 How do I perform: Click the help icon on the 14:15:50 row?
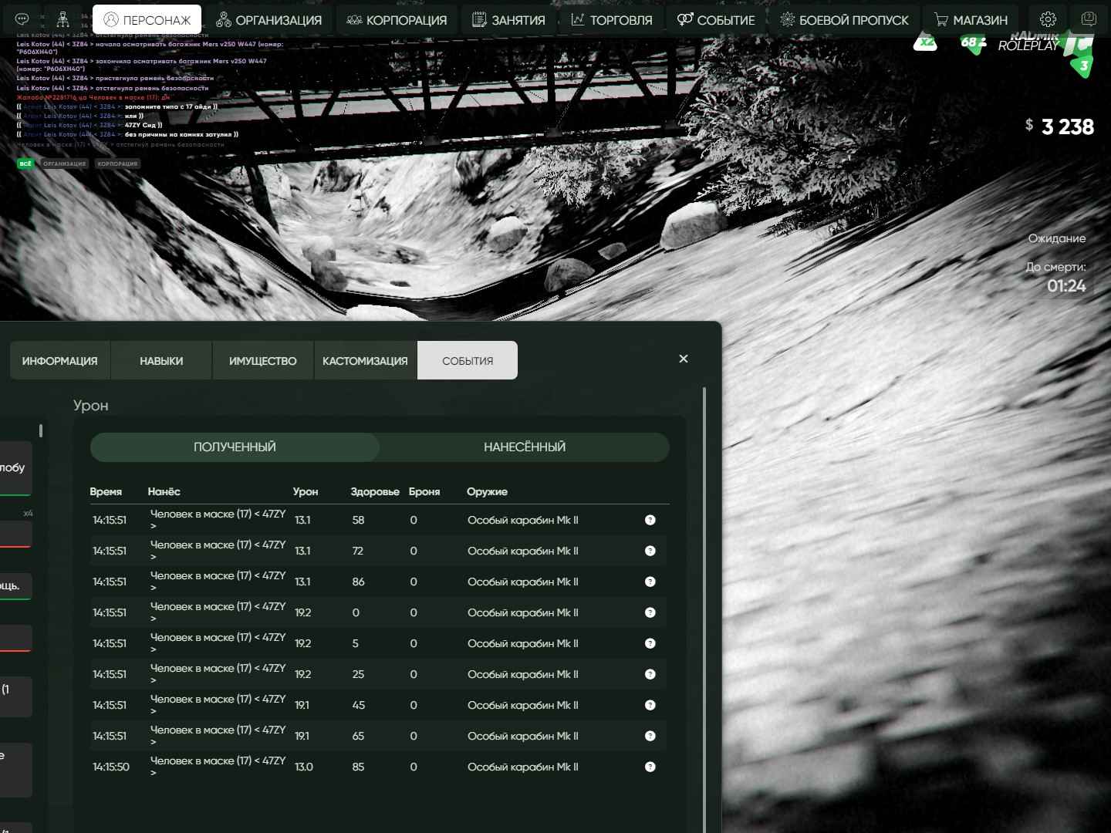650,767
